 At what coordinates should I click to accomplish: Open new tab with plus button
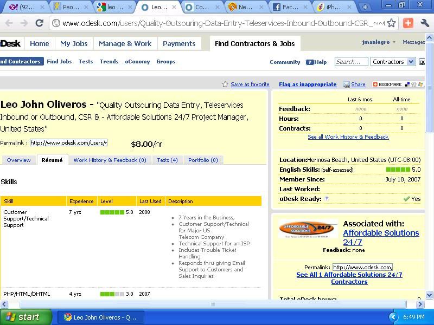[365, 7]
